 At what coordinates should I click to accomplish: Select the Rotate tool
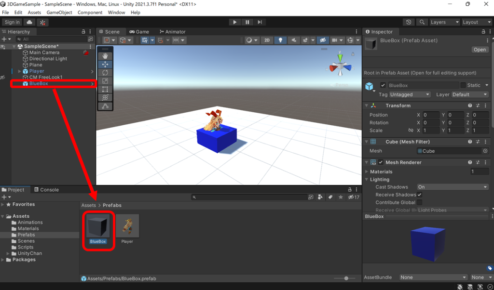tap(106, 72)
